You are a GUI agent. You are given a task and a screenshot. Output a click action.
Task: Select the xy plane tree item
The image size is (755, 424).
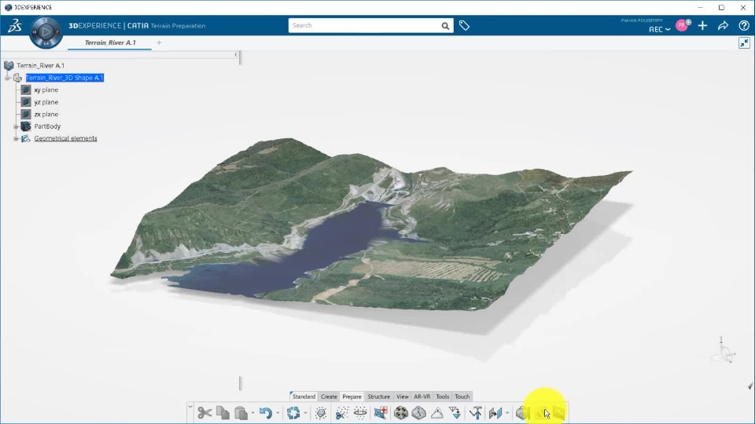(x=46, y=90)
